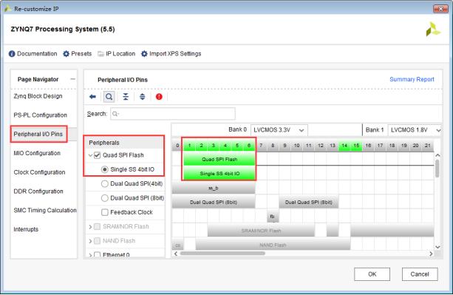Click the back arrow toolbar icon

pyautogui.click(x=92, y=97)
